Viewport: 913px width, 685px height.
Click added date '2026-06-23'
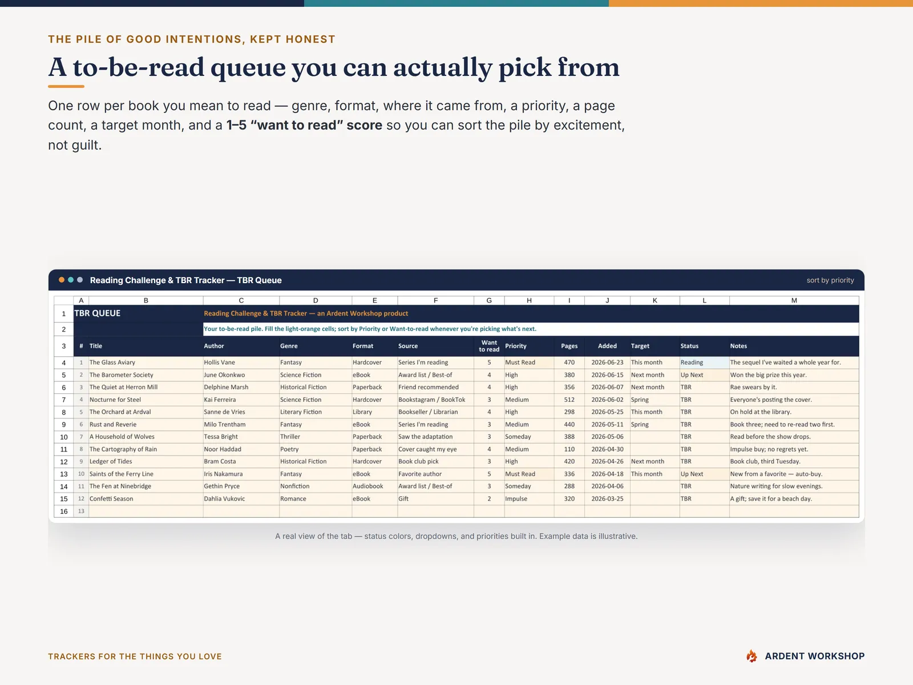click(607, 362)
